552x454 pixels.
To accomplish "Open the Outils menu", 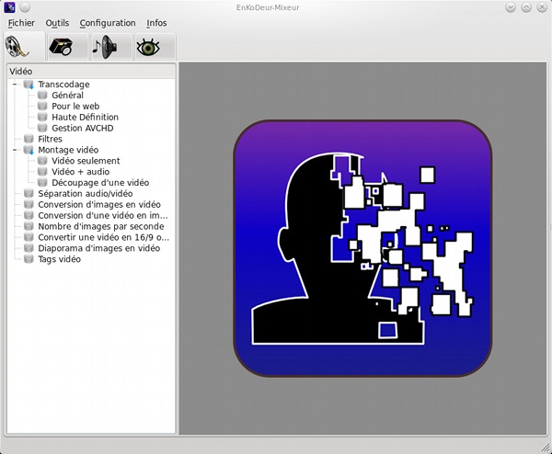I will pos(57,23).
